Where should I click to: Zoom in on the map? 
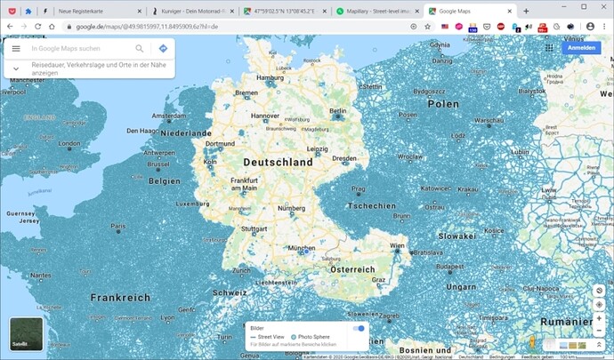coord(599,318)
